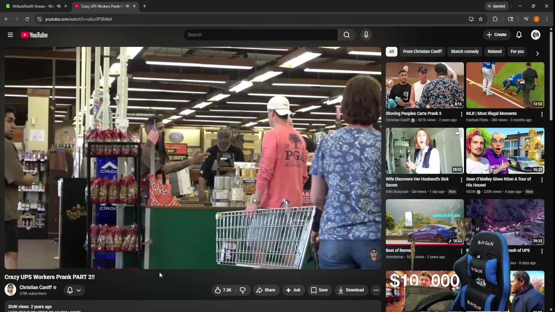Viewport: 555px width, 312px height.
Task: Select the For you chip
Action: pyautogui.click(x=517, y=52)
